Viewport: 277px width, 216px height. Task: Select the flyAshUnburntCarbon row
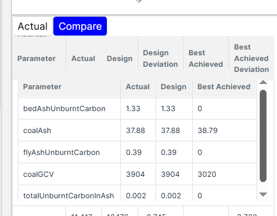pyautogui.click(x=137, y=152)
